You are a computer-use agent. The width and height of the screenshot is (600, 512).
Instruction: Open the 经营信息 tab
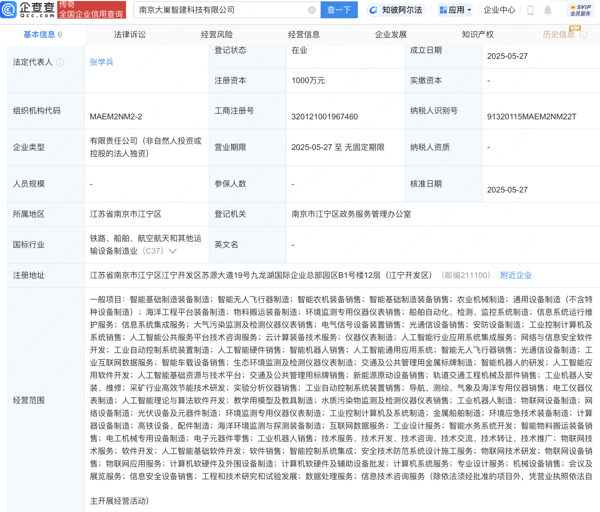[304, 35]
